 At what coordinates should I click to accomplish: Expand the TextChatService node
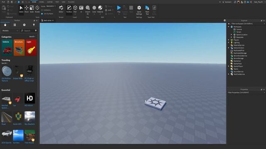(x=229, y=74)
